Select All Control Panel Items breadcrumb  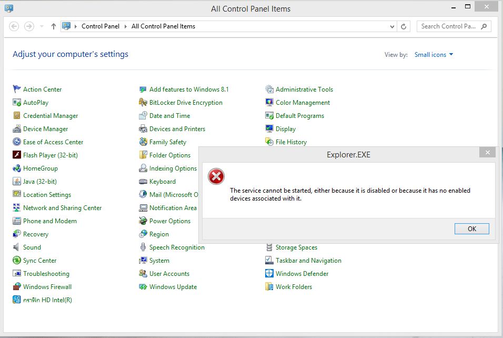tap(163, 26)
